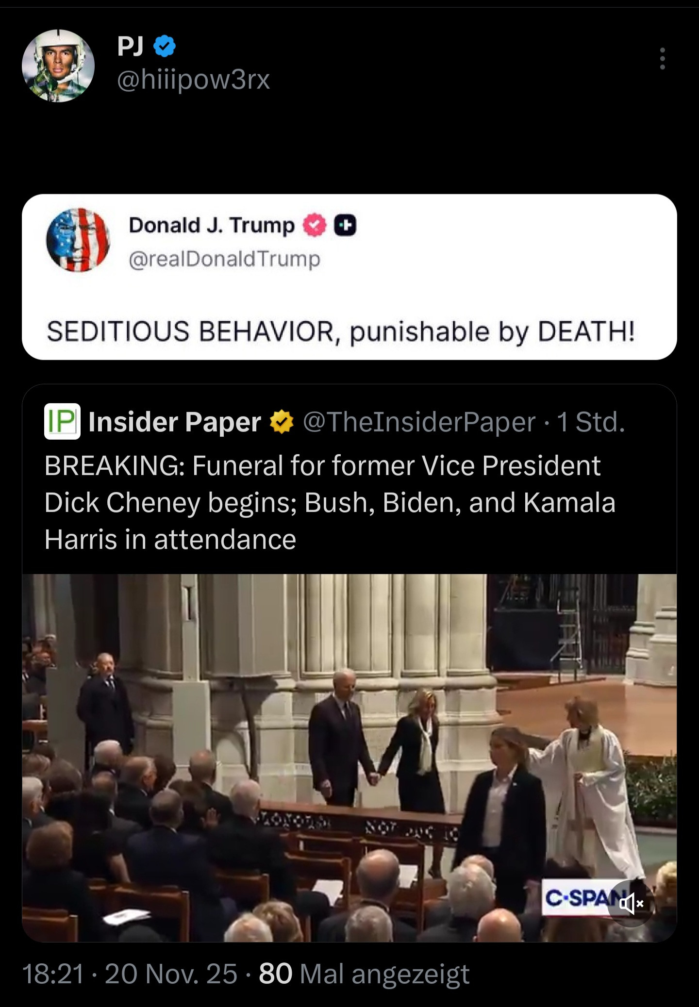Open the quoted BREAKING Cheney funeral post text
This screenshot has width=699, height=1007.
pyautogui.click(x=330, y=502)
